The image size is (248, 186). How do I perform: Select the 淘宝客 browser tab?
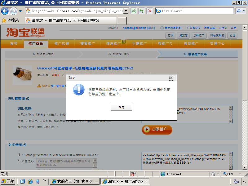(x=71, y=20)
